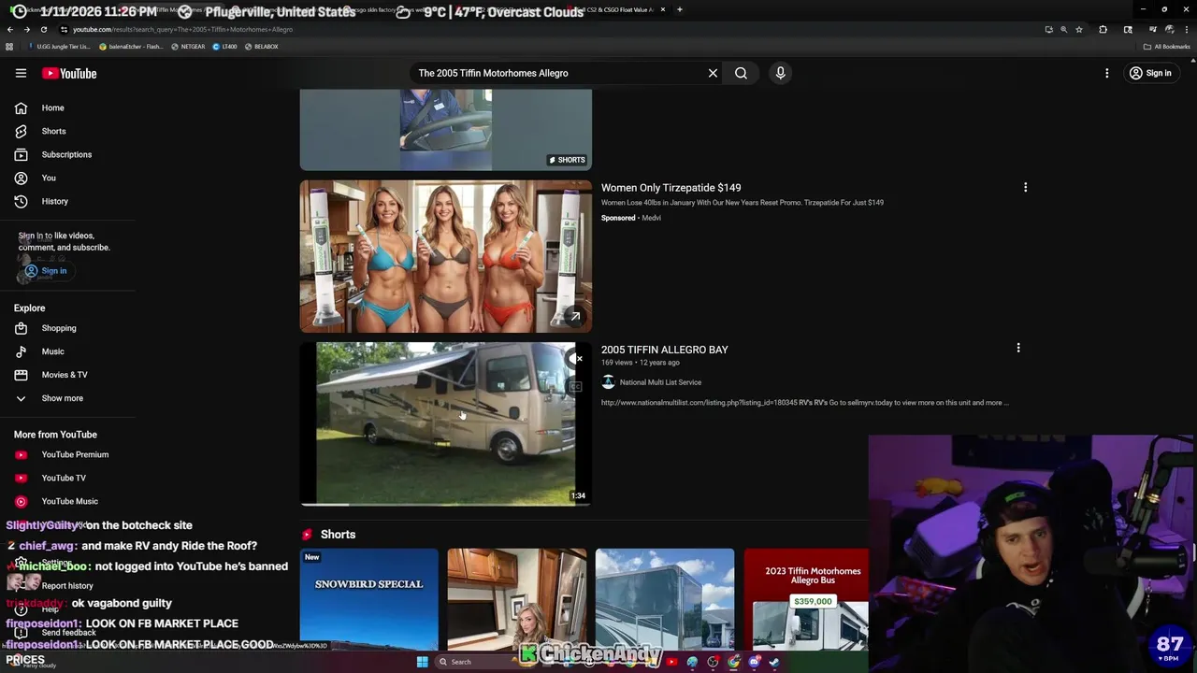Open the LT400 bookmark
This screenshot has height=673, width=1197.
pyautogui.click(x=224, y=46)
